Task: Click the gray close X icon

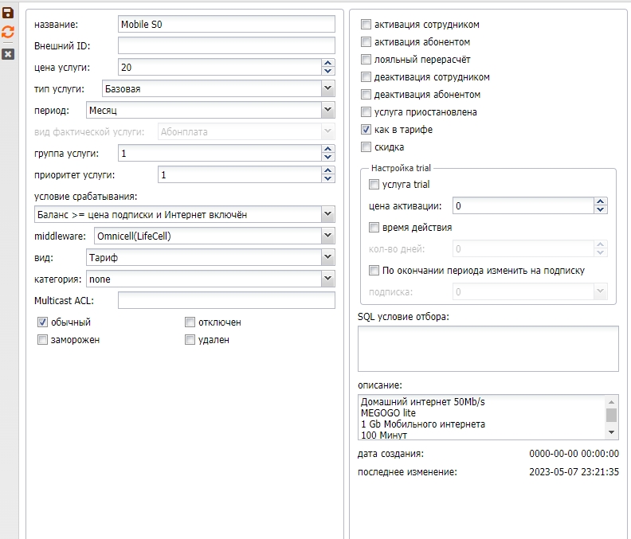Action: click(x=8, y=53)
